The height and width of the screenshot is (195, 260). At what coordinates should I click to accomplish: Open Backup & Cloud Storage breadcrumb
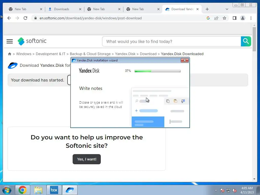click(x=90, y=54)
